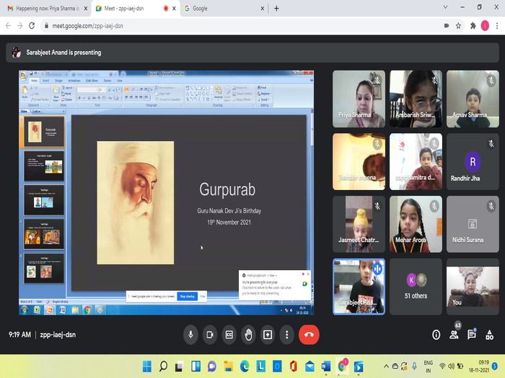The image size is (505, 378).
Task: Go back in Chrome
Action: tap(8, 26)
